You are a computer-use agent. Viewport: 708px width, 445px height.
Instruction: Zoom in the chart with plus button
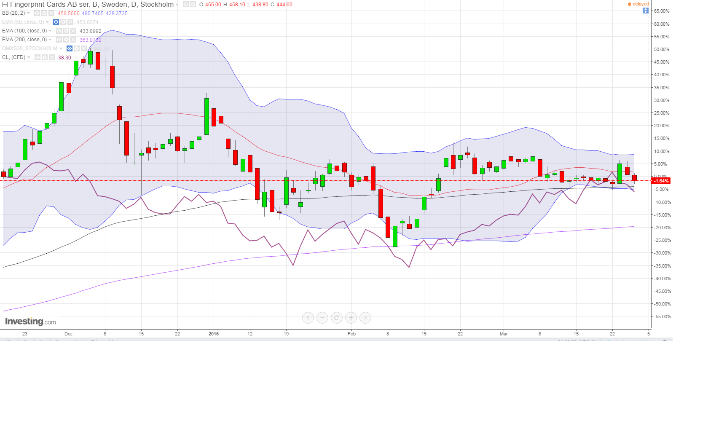pyautogui.click(x=351, y=318)
